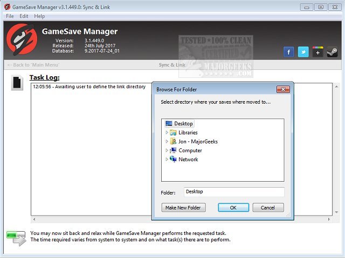Click the green progress arrow icon
Image resolution: width=345 pixels, height=258 pixels.
(17, 238)
